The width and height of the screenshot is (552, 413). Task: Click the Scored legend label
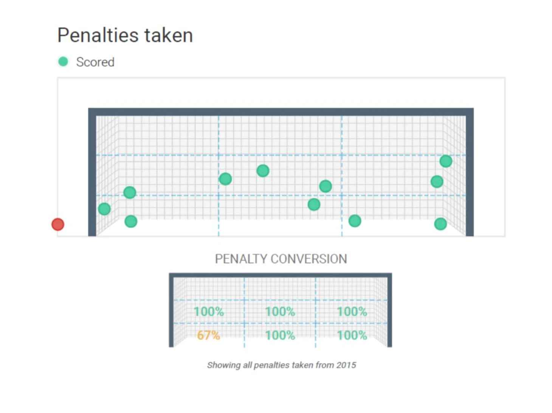pyautogui.click(x=95, y=62)
